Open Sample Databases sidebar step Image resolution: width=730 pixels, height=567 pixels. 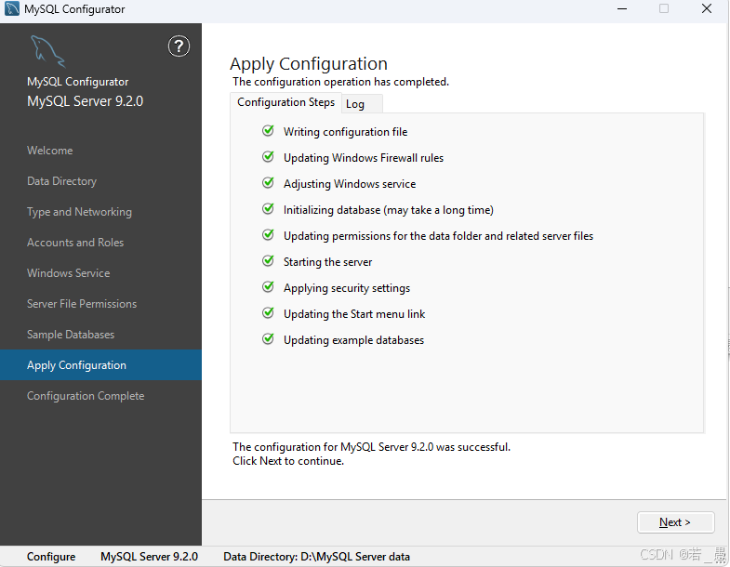click(x=71, y=335)
